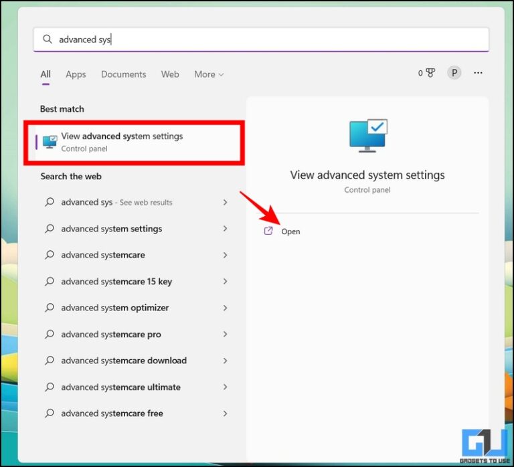Switch to the Apps tab
The height and width of the screenshot is (467, 514).
(76, 74)
